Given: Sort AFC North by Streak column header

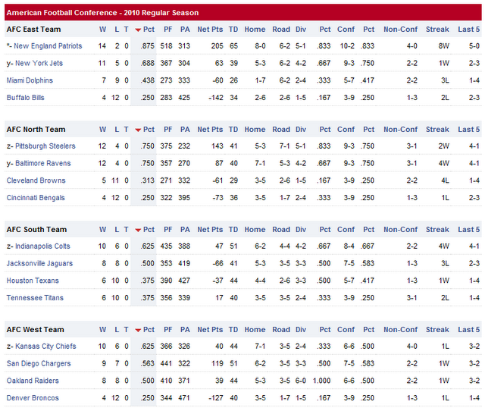Looking at the screenshot, I should [437, 130].
